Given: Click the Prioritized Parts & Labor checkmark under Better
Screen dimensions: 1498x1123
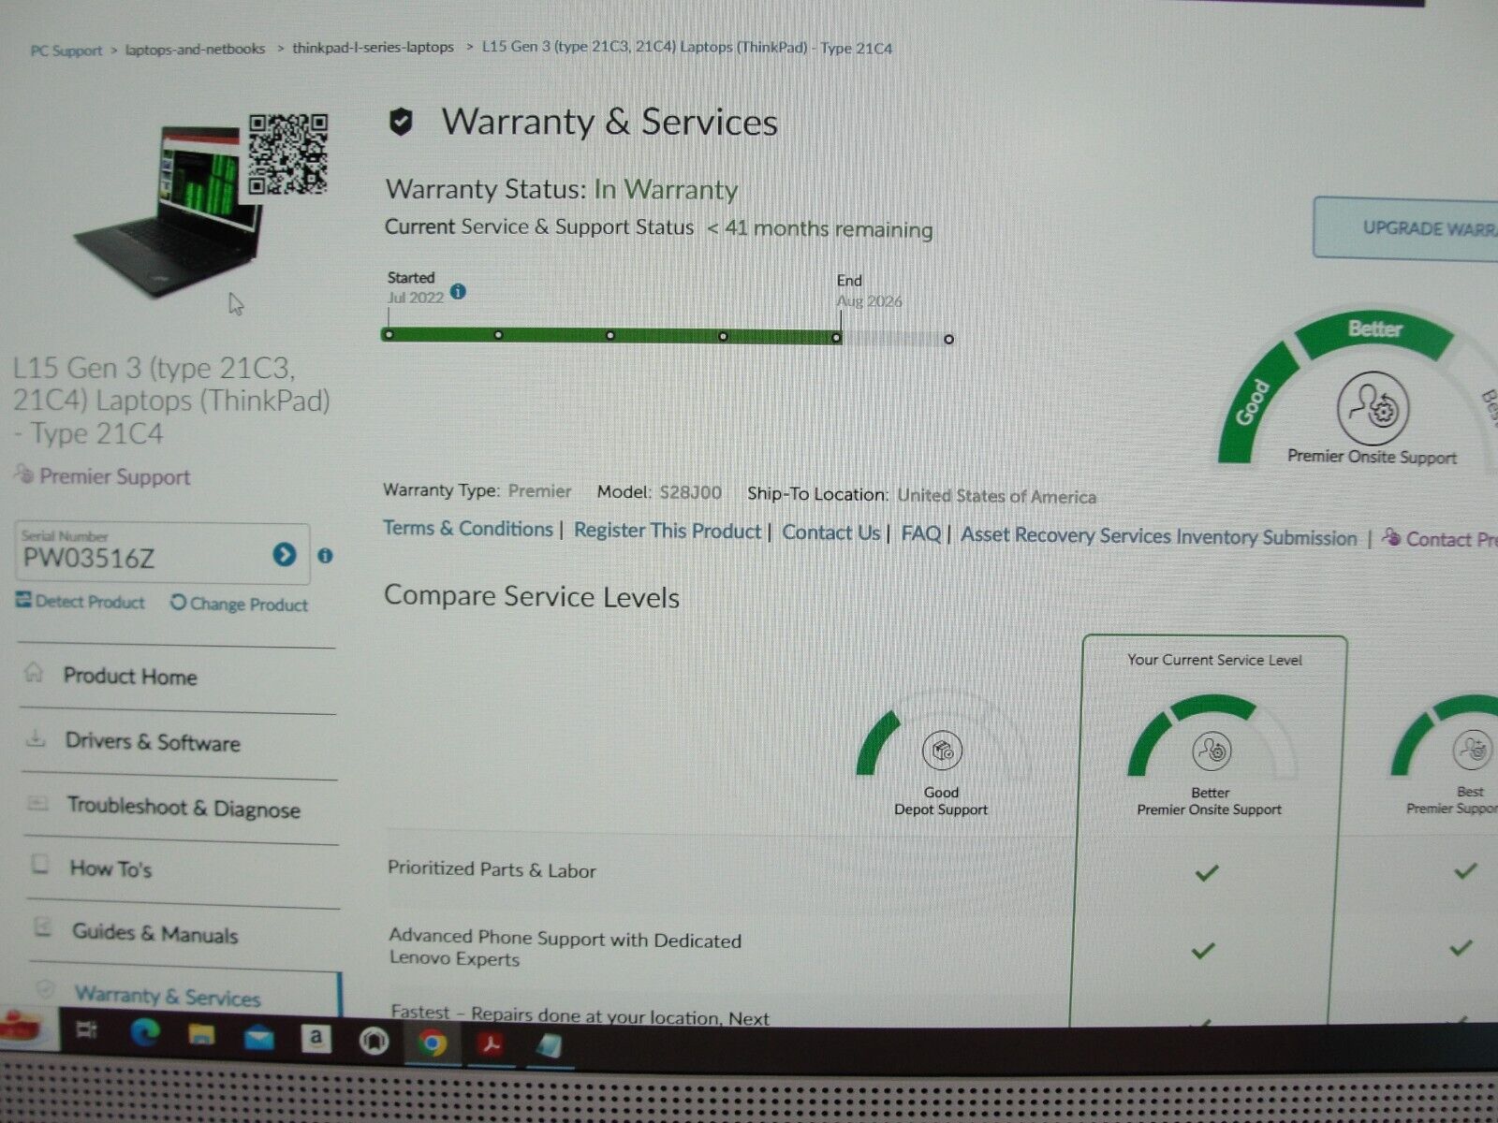Looking at the screenshot, I should click(x=1207, y=873).
